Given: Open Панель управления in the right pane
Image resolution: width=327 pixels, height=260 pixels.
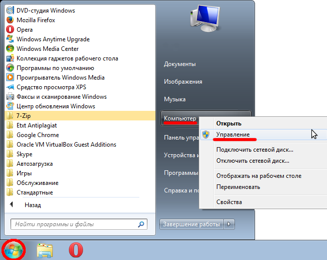Looking at the screenshot, I should pos(182,138).
